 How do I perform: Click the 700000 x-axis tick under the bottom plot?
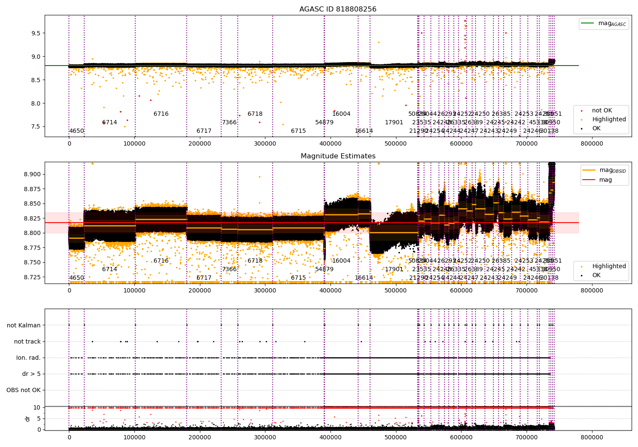coord(527,437)
